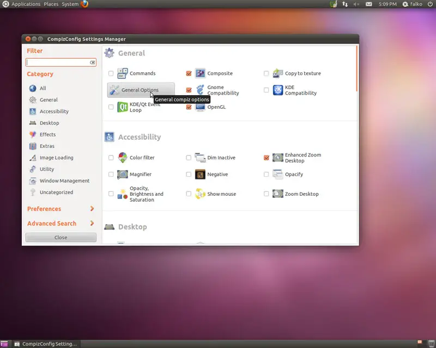Image resolution: width=436 pixels, height=348 pixels.
Task: Open the mail indicator in top panel
Action: [x=369, y=4]
